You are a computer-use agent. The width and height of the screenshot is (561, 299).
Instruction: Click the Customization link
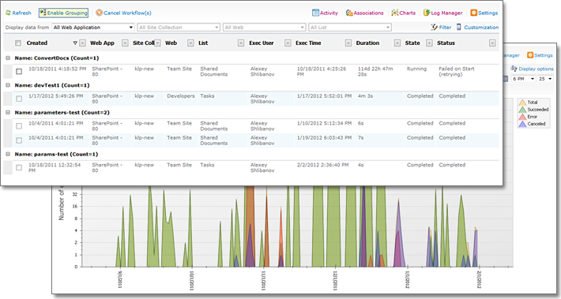coord(481,27)
